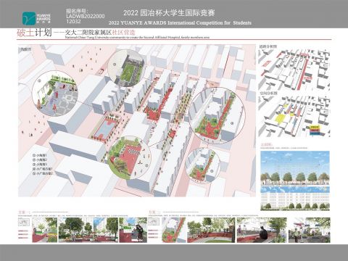
Task: Click the red plaza circle callout at bottom center
Action: (x=129, y=157)
